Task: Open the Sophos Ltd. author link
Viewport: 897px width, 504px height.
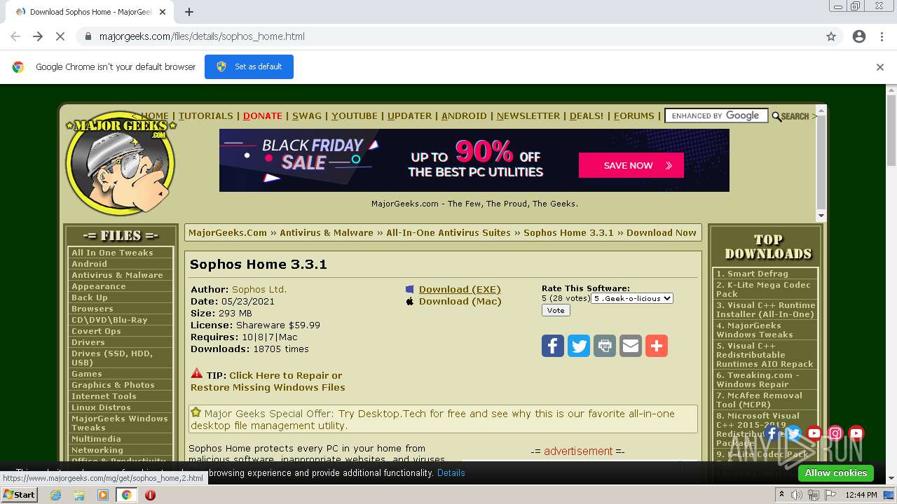Action: coord(259,289)
